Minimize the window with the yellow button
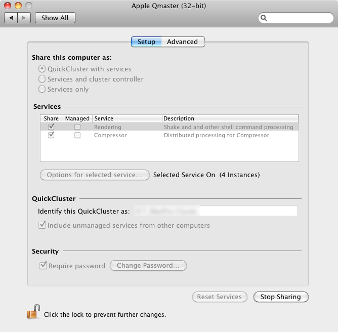The image size is (338, 332). pyautogui.click(x=18, y=6)
